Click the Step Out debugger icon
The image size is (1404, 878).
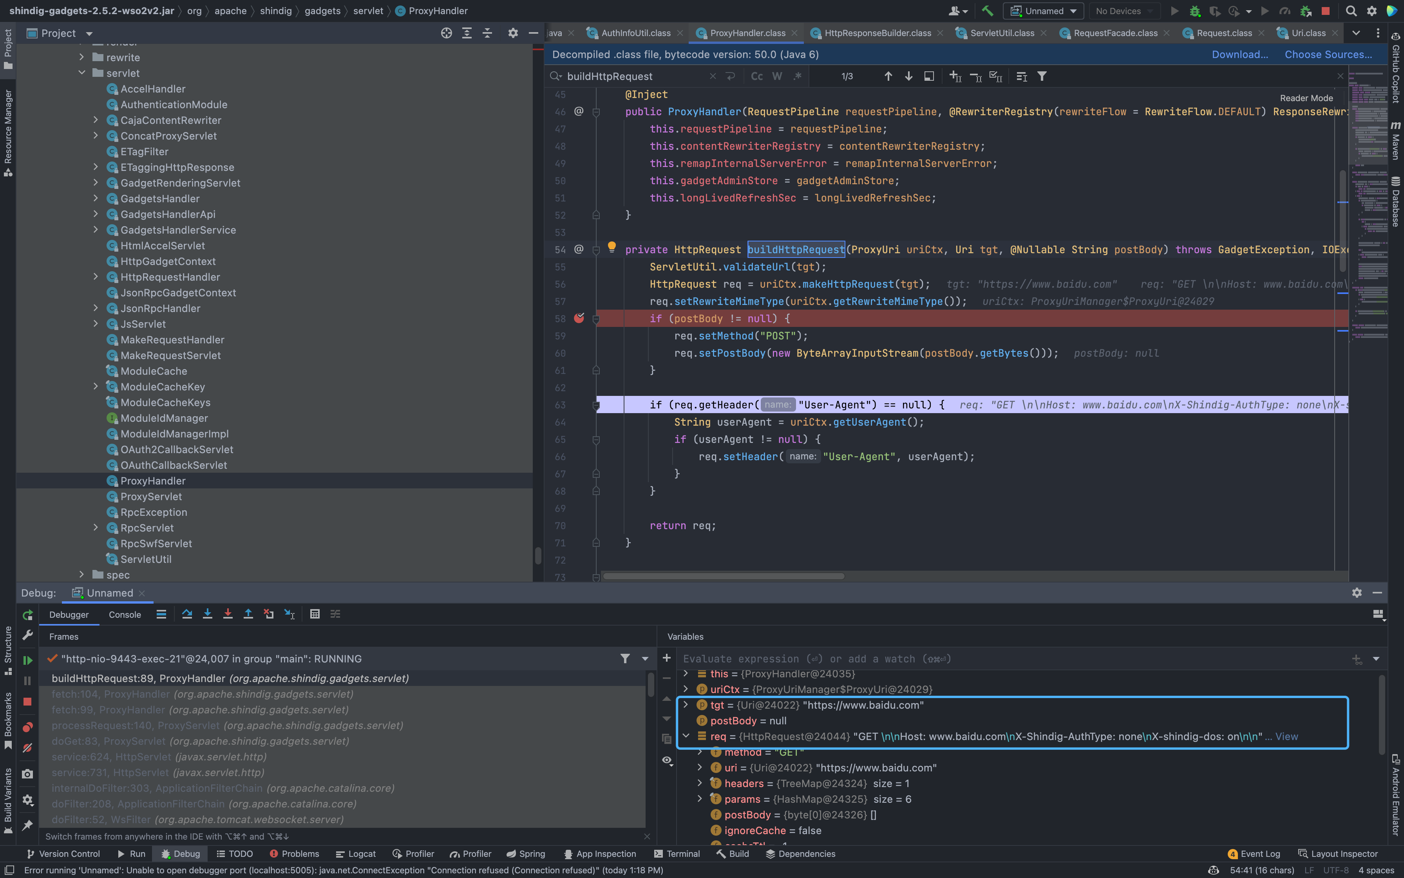pos(248,614)
